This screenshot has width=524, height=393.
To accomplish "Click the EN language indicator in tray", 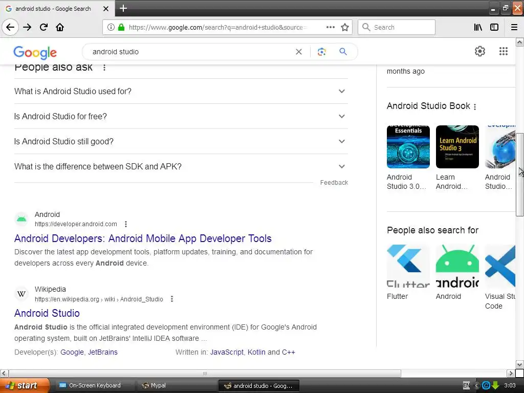I will point(467,386).
